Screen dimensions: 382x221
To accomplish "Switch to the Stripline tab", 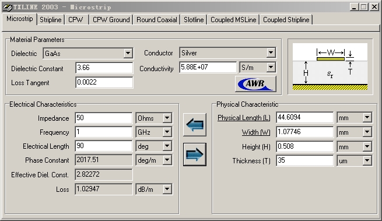I will 50,20.
